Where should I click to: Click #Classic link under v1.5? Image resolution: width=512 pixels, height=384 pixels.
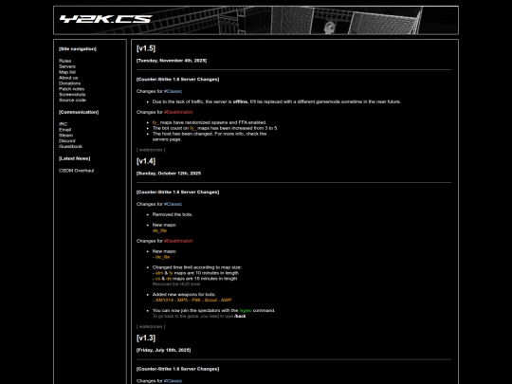(173, 91)
